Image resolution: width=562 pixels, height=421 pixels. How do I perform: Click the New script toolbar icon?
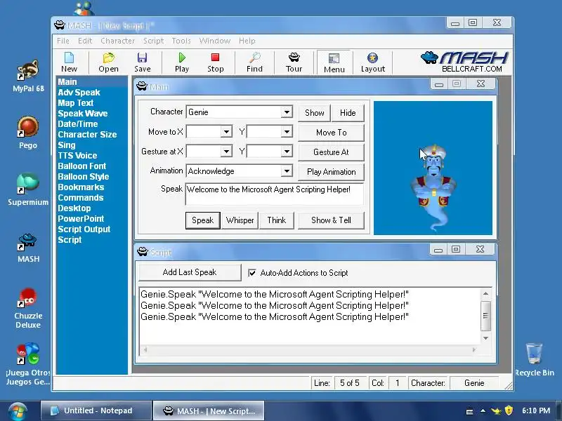pyautogui.click(x=69, y=62)
